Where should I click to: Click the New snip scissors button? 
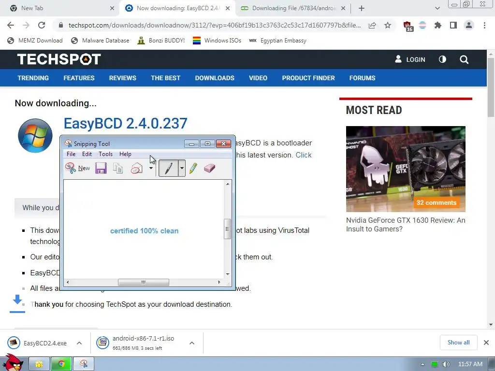pos(78,168)
